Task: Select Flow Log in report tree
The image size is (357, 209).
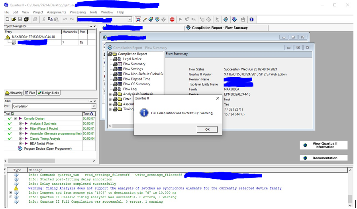Action: pos(130,89)
